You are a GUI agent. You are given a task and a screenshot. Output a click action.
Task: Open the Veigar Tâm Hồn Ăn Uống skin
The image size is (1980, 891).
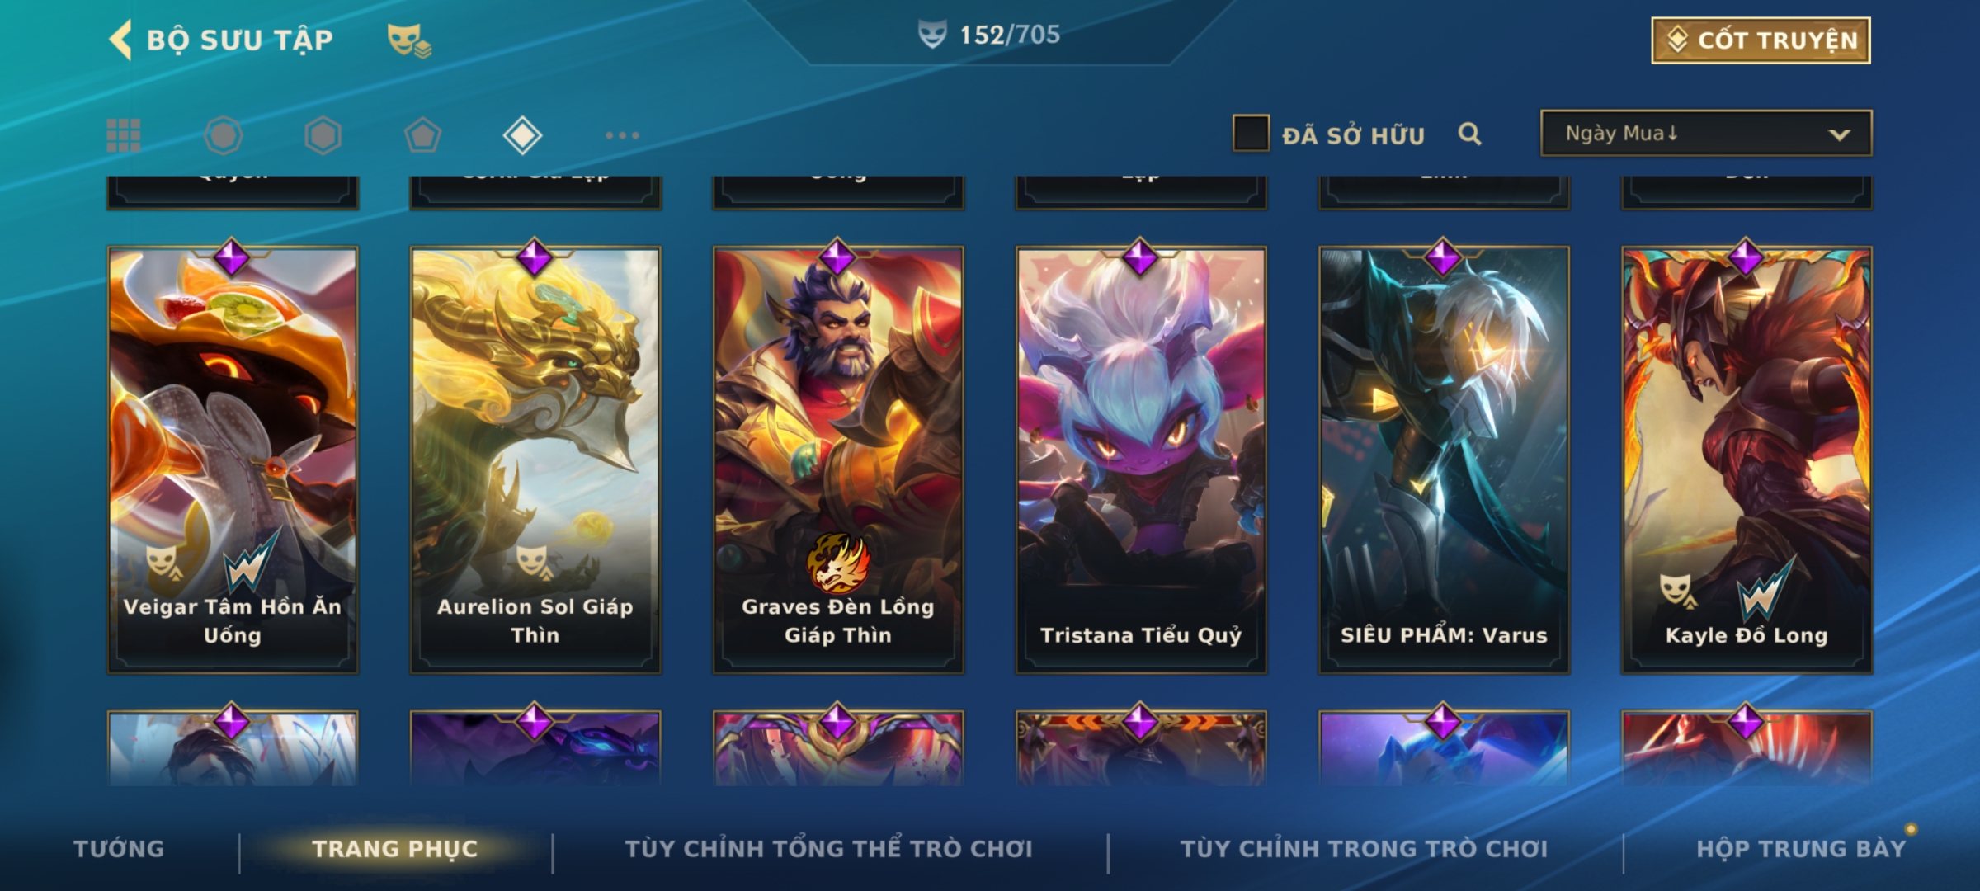coord(233,460)
